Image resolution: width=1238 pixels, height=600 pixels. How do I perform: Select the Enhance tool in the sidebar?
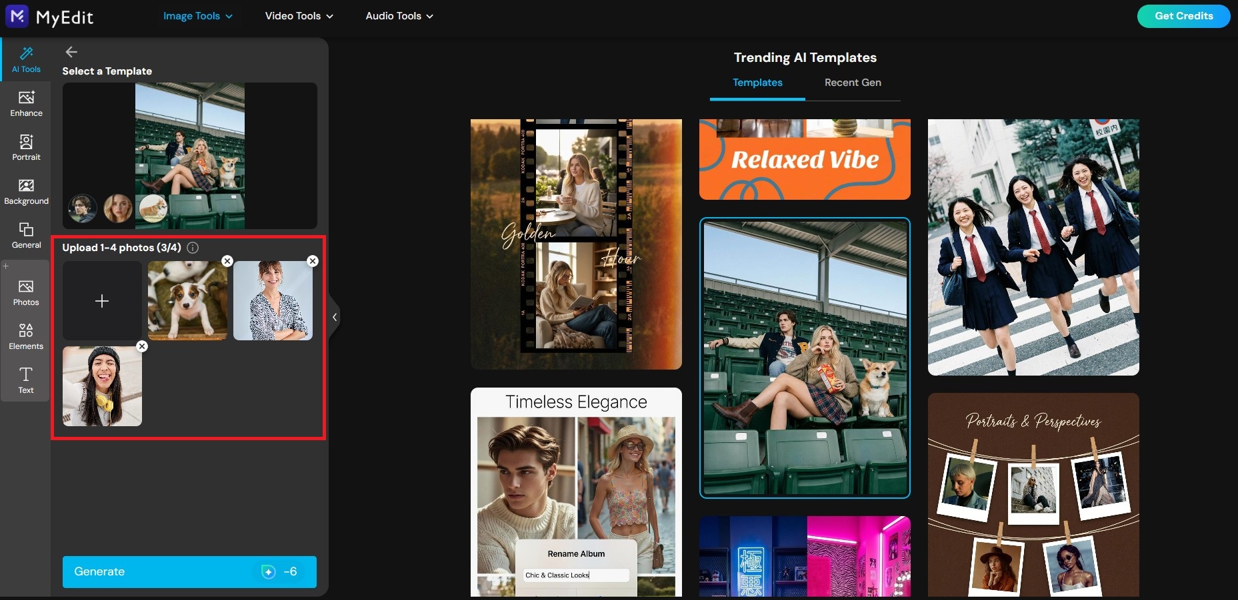pyautogui.click(x=26, y=103)
